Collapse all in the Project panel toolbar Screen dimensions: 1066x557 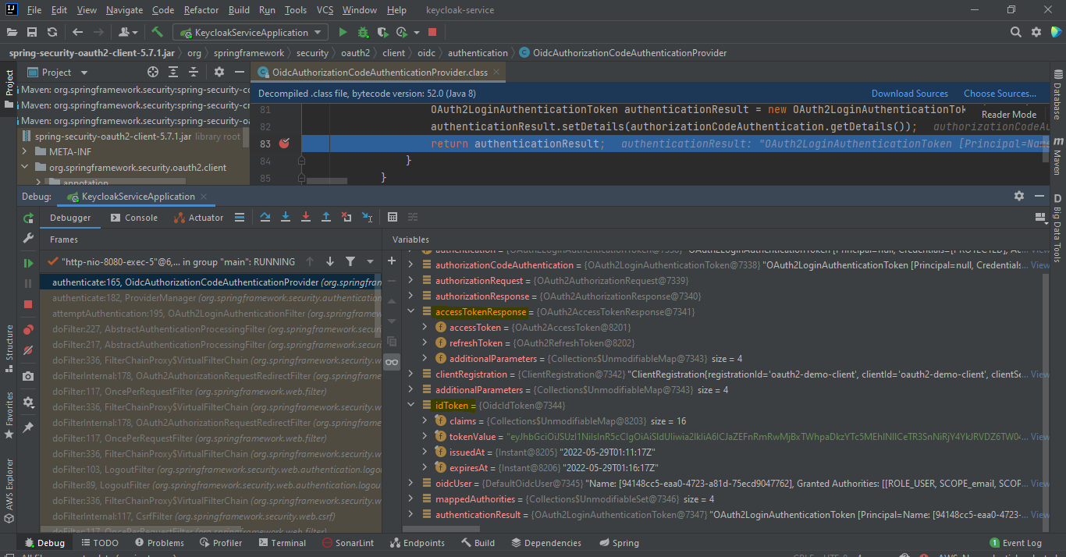pos(194,72)
